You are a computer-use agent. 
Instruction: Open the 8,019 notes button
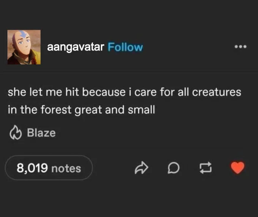[x=49, y=168]
